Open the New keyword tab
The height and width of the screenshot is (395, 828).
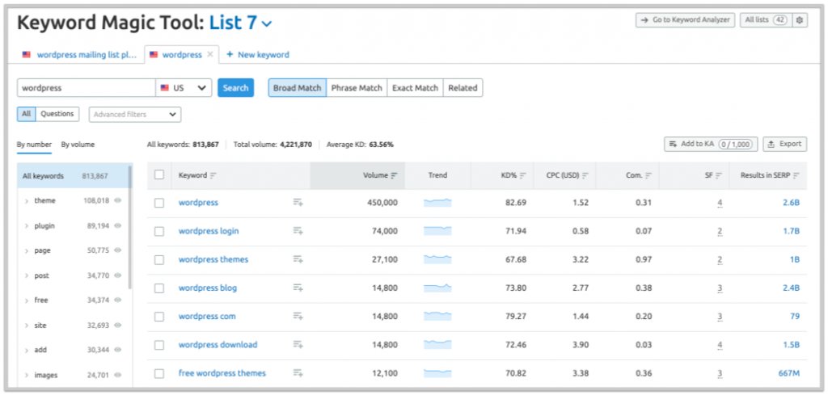[x=258, y=55]
